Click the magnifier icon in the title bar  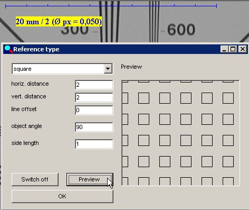[8, 49]
